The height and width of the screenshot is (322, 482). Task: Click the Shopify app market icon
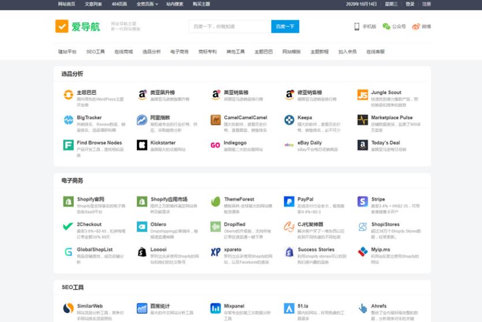tap(142, 202)
